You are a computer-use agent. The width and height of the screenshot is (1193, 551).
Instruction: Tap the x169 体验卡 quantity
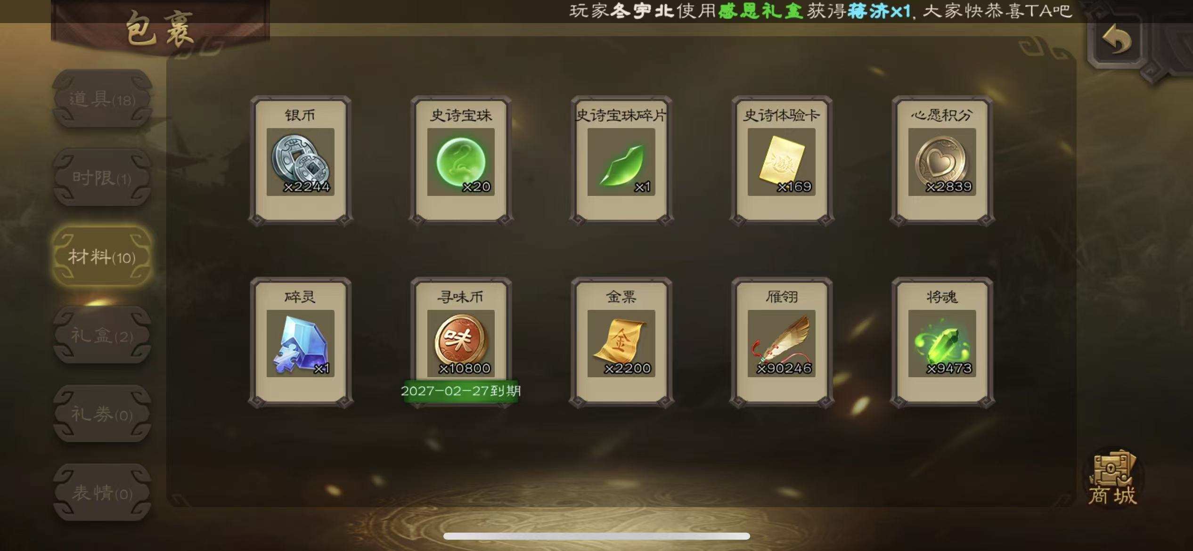(794, 187)
